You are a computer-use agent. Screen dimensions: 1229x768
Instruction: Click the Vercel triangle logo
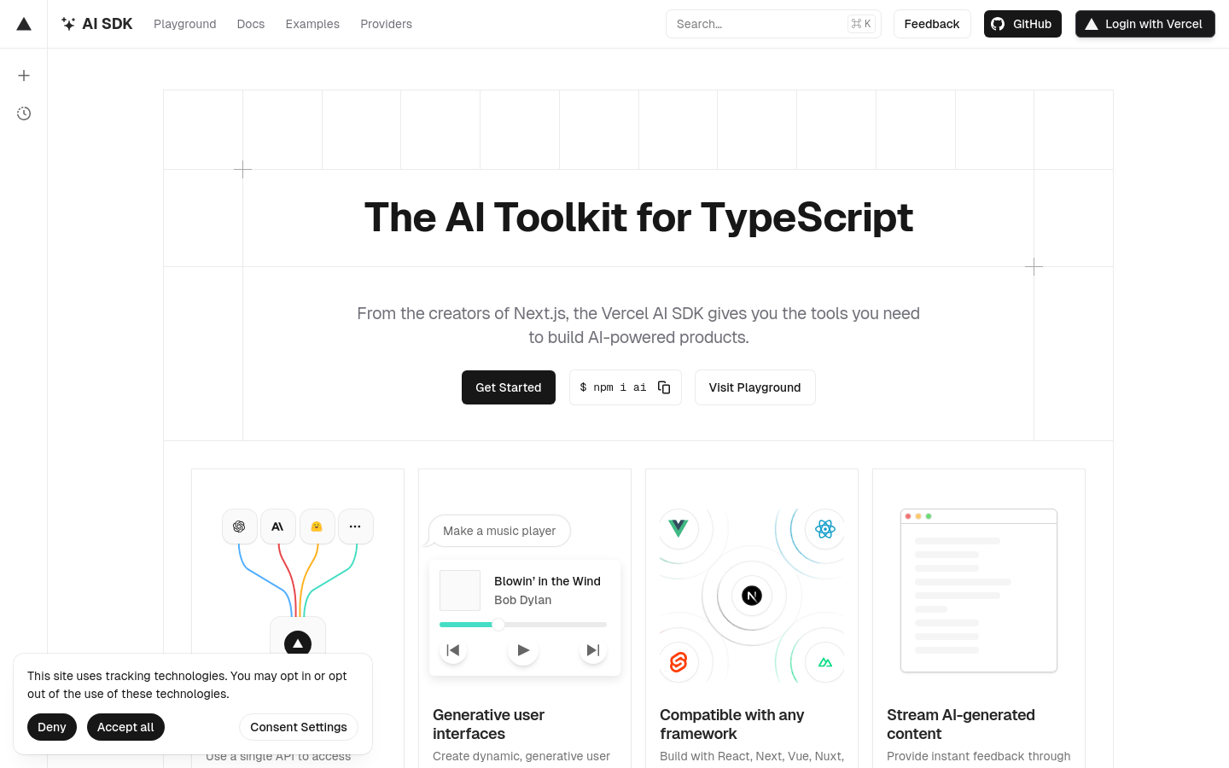coord(24,24)
